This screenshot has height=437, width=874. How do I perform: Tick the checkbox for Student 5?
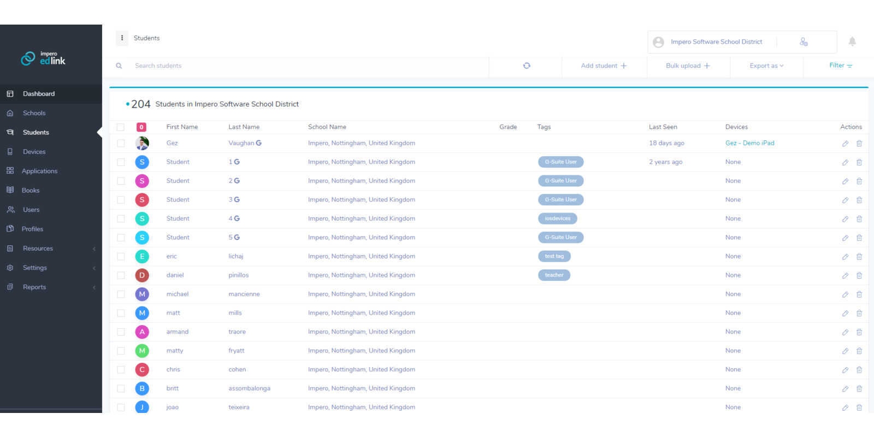[121, 238]
